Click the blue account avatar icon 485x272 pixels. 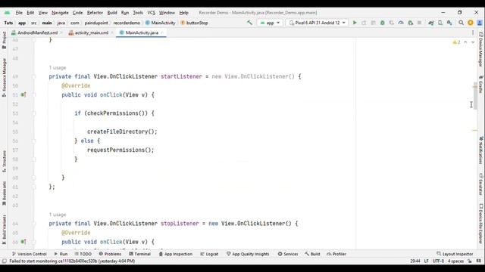(480, 23)
